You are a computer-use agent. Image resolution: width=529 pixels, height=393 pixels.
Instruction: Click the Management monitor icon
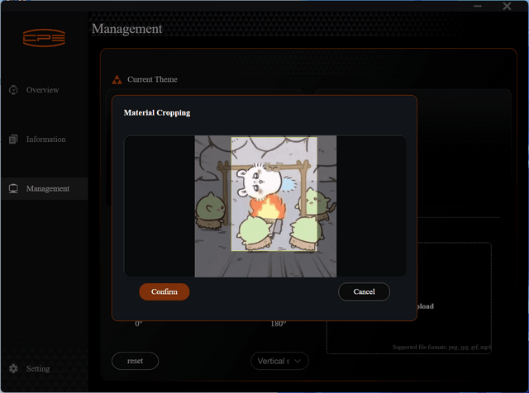click(x=13, y=189)
